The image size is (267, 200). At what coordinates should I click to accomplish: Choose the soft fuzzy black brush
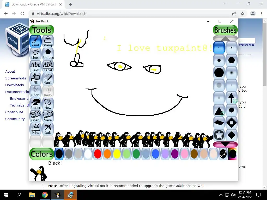tap(232, 73)
